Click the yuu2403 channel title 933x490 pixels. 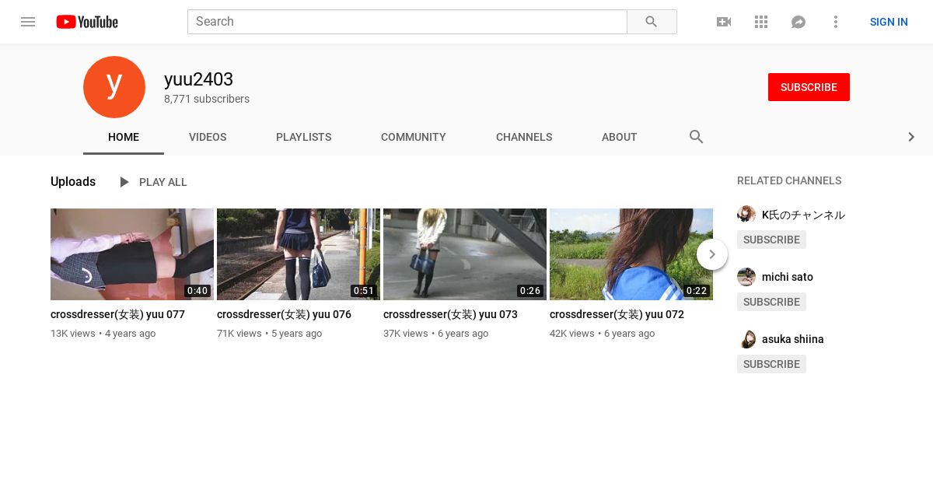198,79
